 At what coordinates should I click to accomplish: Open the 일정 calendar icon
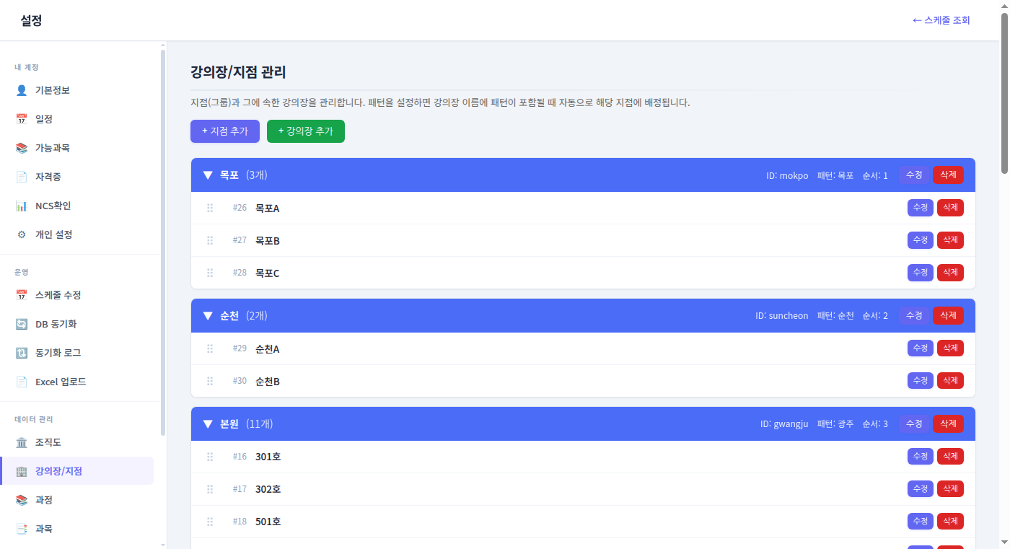22,118
